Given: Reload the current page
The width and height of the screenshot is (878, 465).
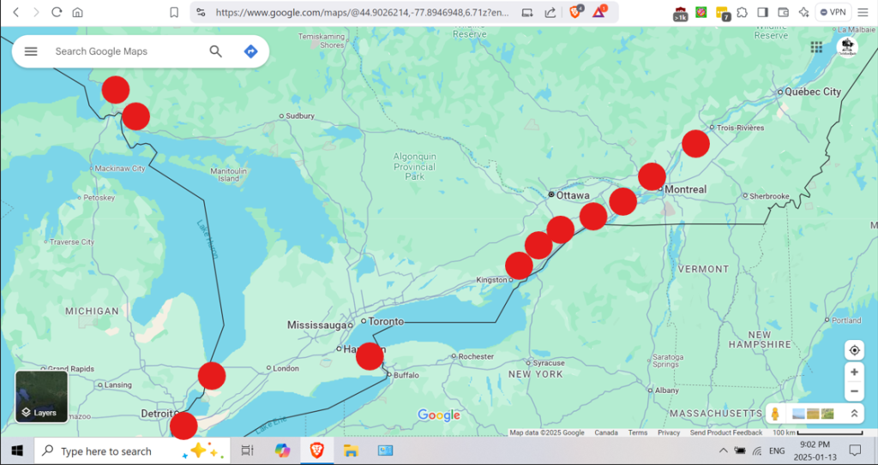Looking at the screenshot, I should coord(57,12).
